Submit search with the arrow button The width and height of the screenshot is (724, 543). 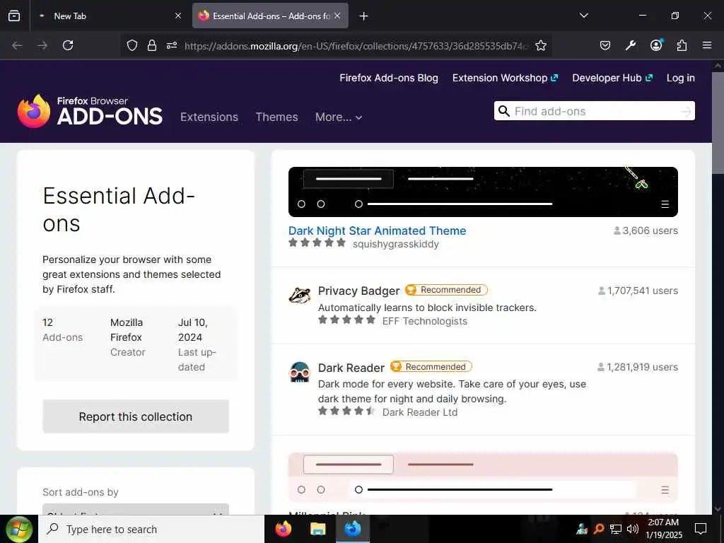686,111
